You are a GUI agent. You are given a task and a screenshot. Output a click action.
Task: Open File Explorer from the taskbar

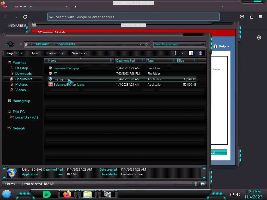click(x=88, y=194)
